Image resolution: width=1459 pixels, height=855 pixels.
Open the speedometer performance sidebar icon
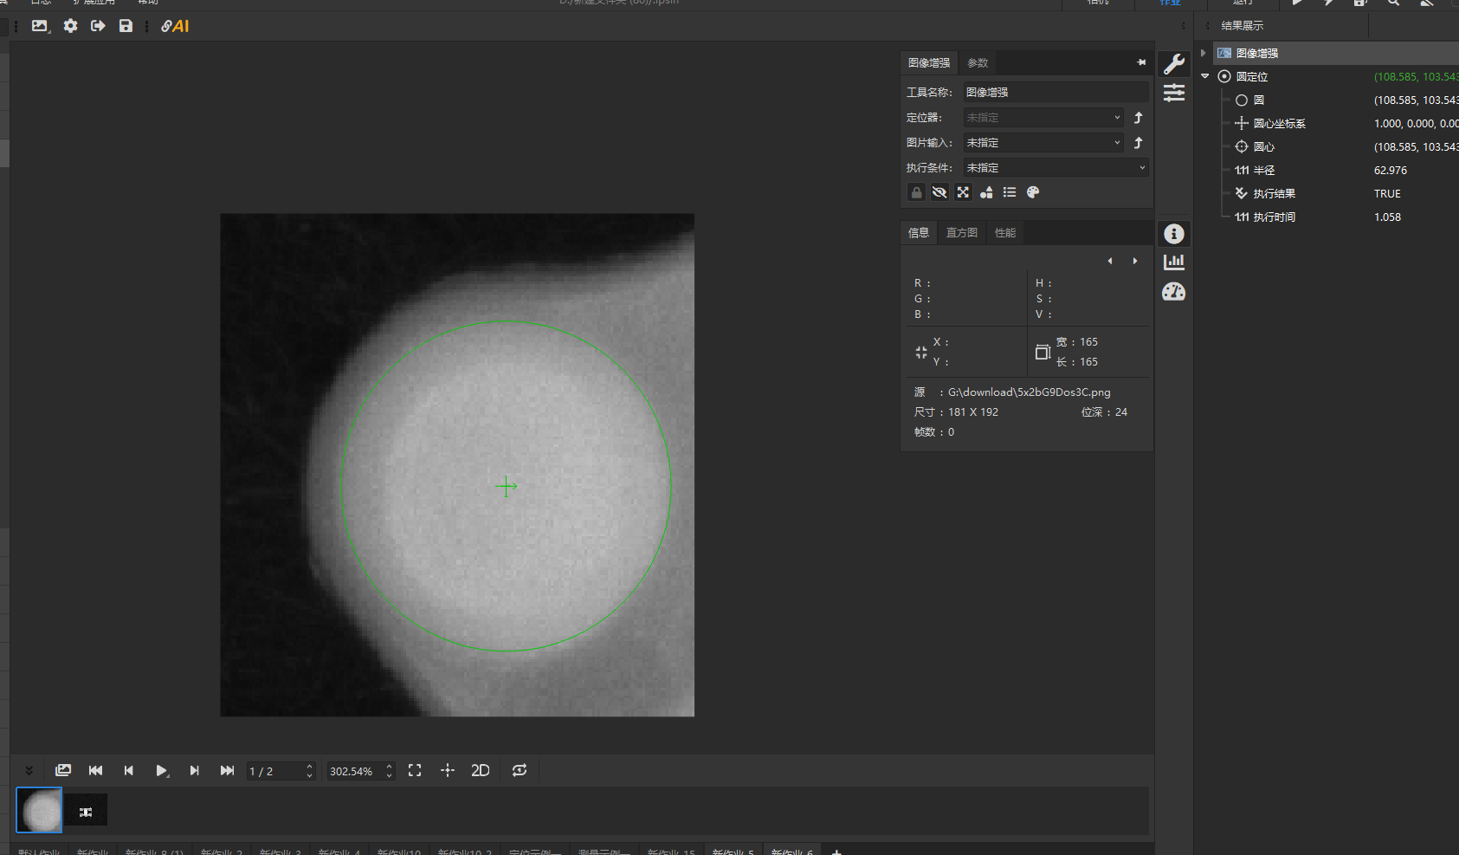[x=1174, y=292]
